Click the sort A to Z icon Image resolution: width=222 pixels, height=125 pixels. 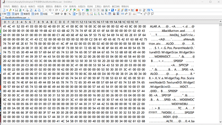pos(88,14)
